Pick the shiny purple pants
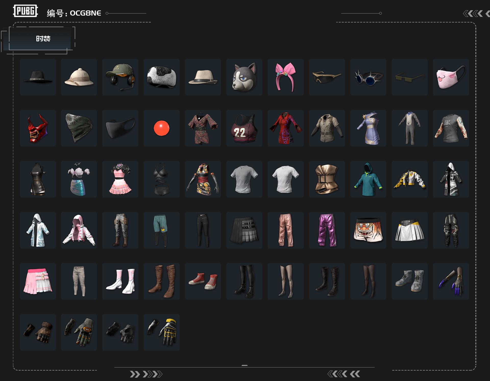490x381 pixels. coord(327,230)
